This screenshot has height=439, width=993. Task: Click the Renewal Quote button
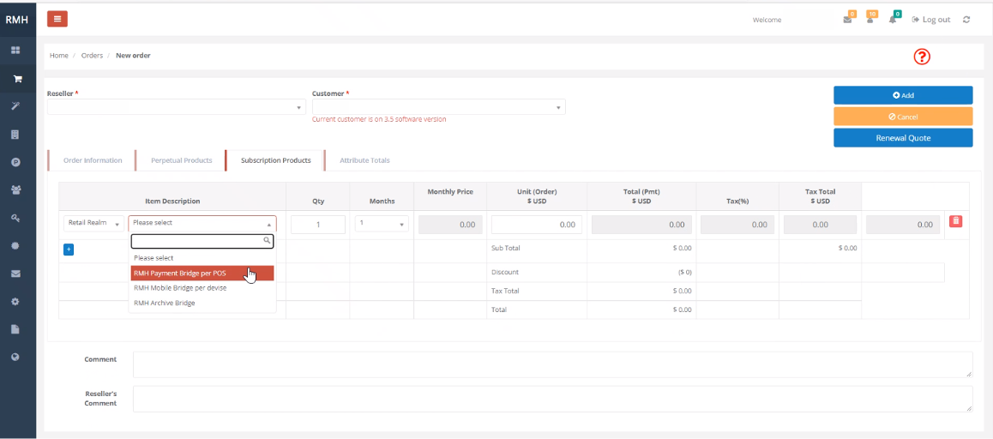[x=902, y=137]
